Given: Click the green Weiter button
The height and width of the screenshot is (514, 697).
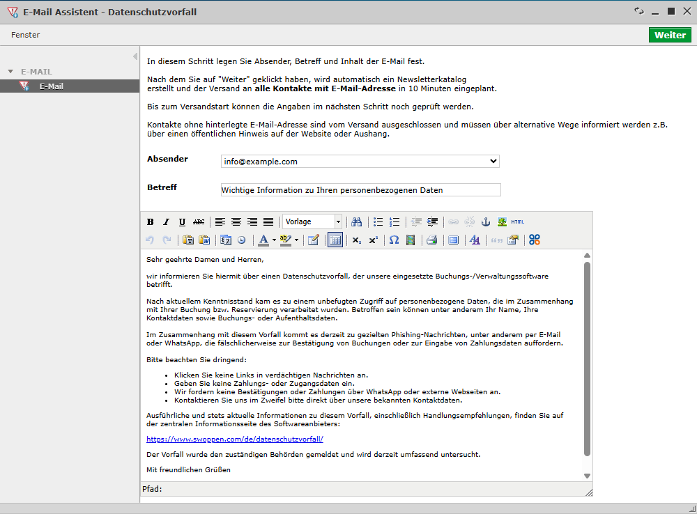Looking at the screenshot, I should click(x=670, y=35).
